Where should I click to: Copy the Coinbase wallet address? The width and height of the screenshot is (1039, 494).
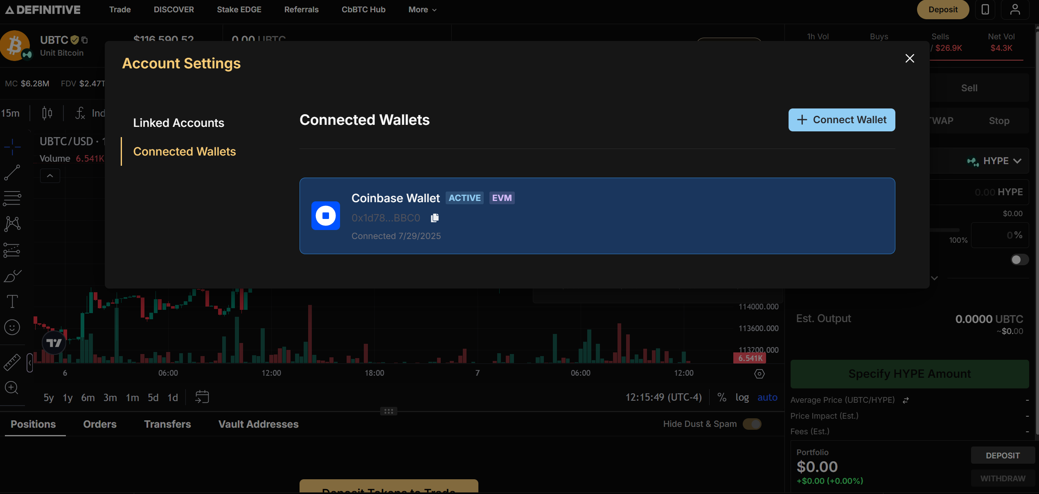tap(435, 218)
